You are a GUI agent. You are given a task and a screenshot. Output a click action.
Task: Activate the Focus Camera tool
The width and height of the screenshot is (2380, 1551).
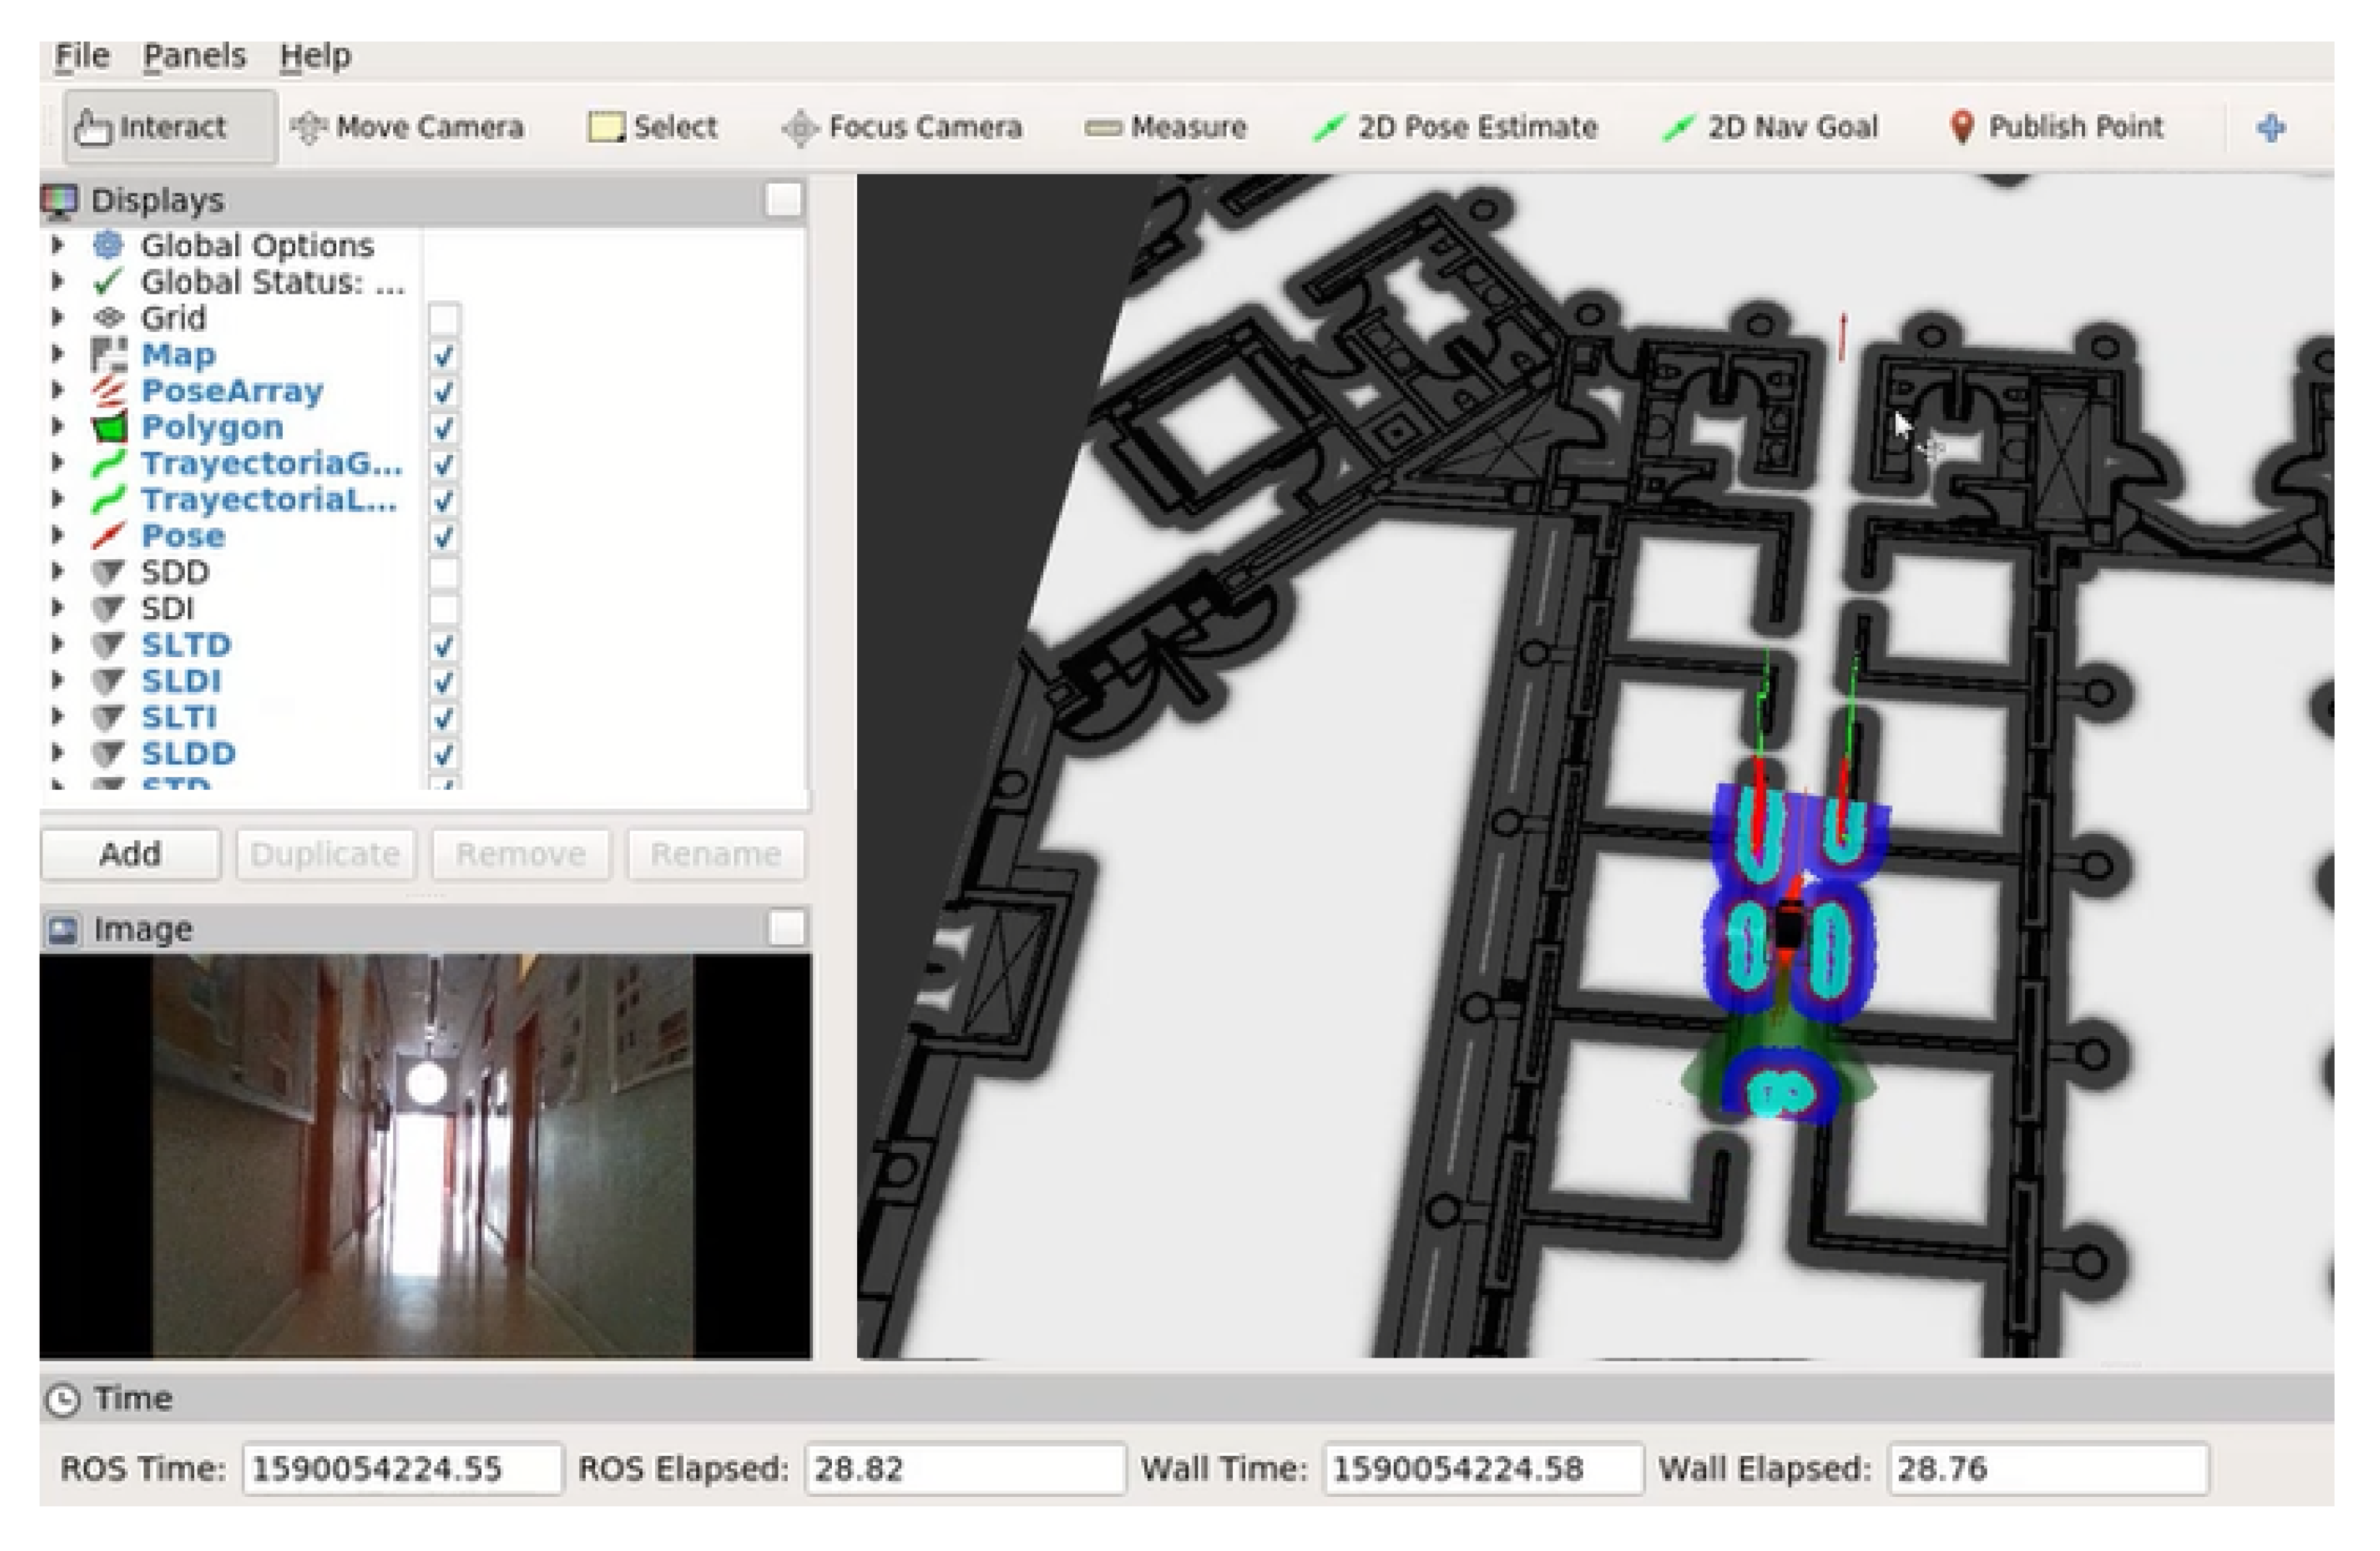[902, 127]
